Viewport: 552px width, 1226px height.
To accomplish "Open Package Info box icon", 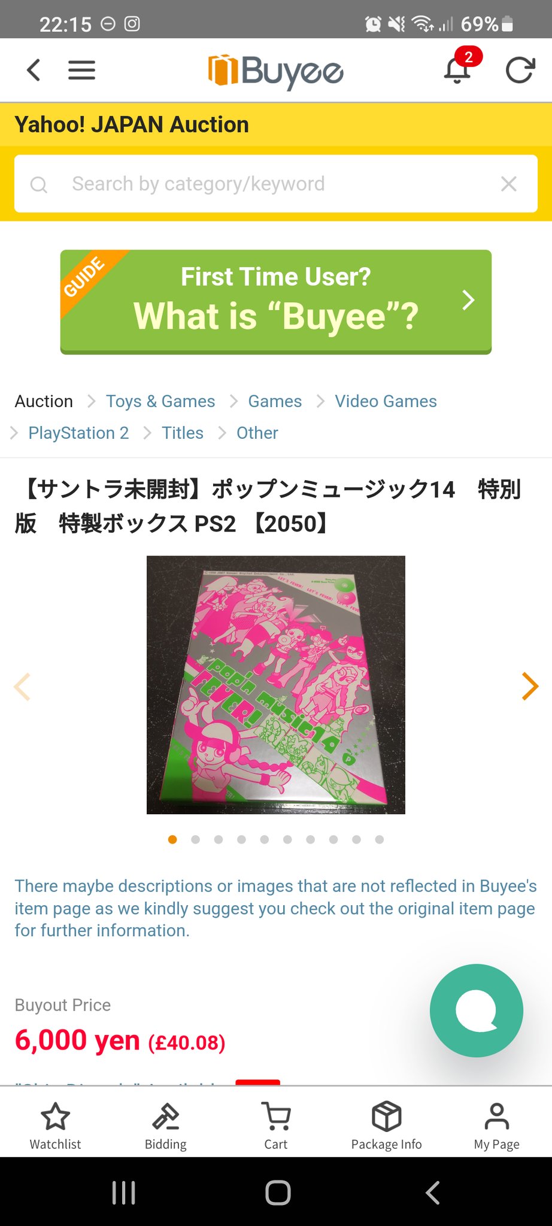I will tap(386, 1126).
